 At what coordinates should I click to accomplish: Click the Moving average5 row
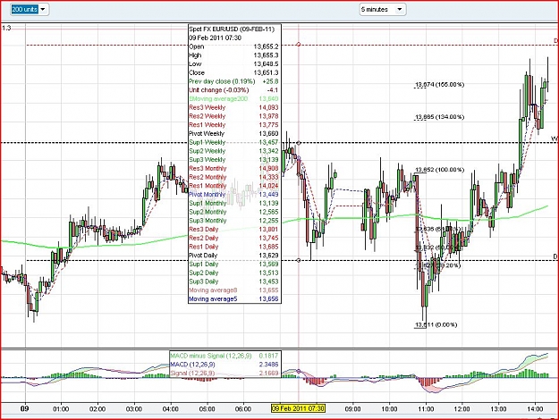[x=233, y=298]
